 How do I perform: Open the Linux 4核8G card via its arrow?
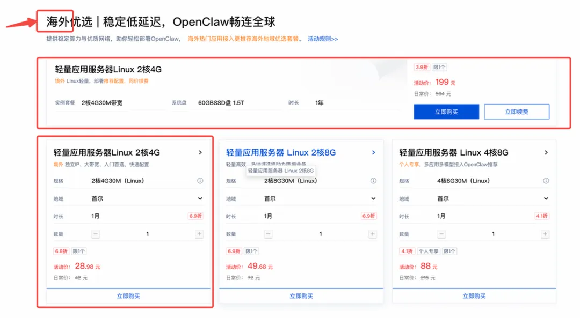(x=546, y=152)
